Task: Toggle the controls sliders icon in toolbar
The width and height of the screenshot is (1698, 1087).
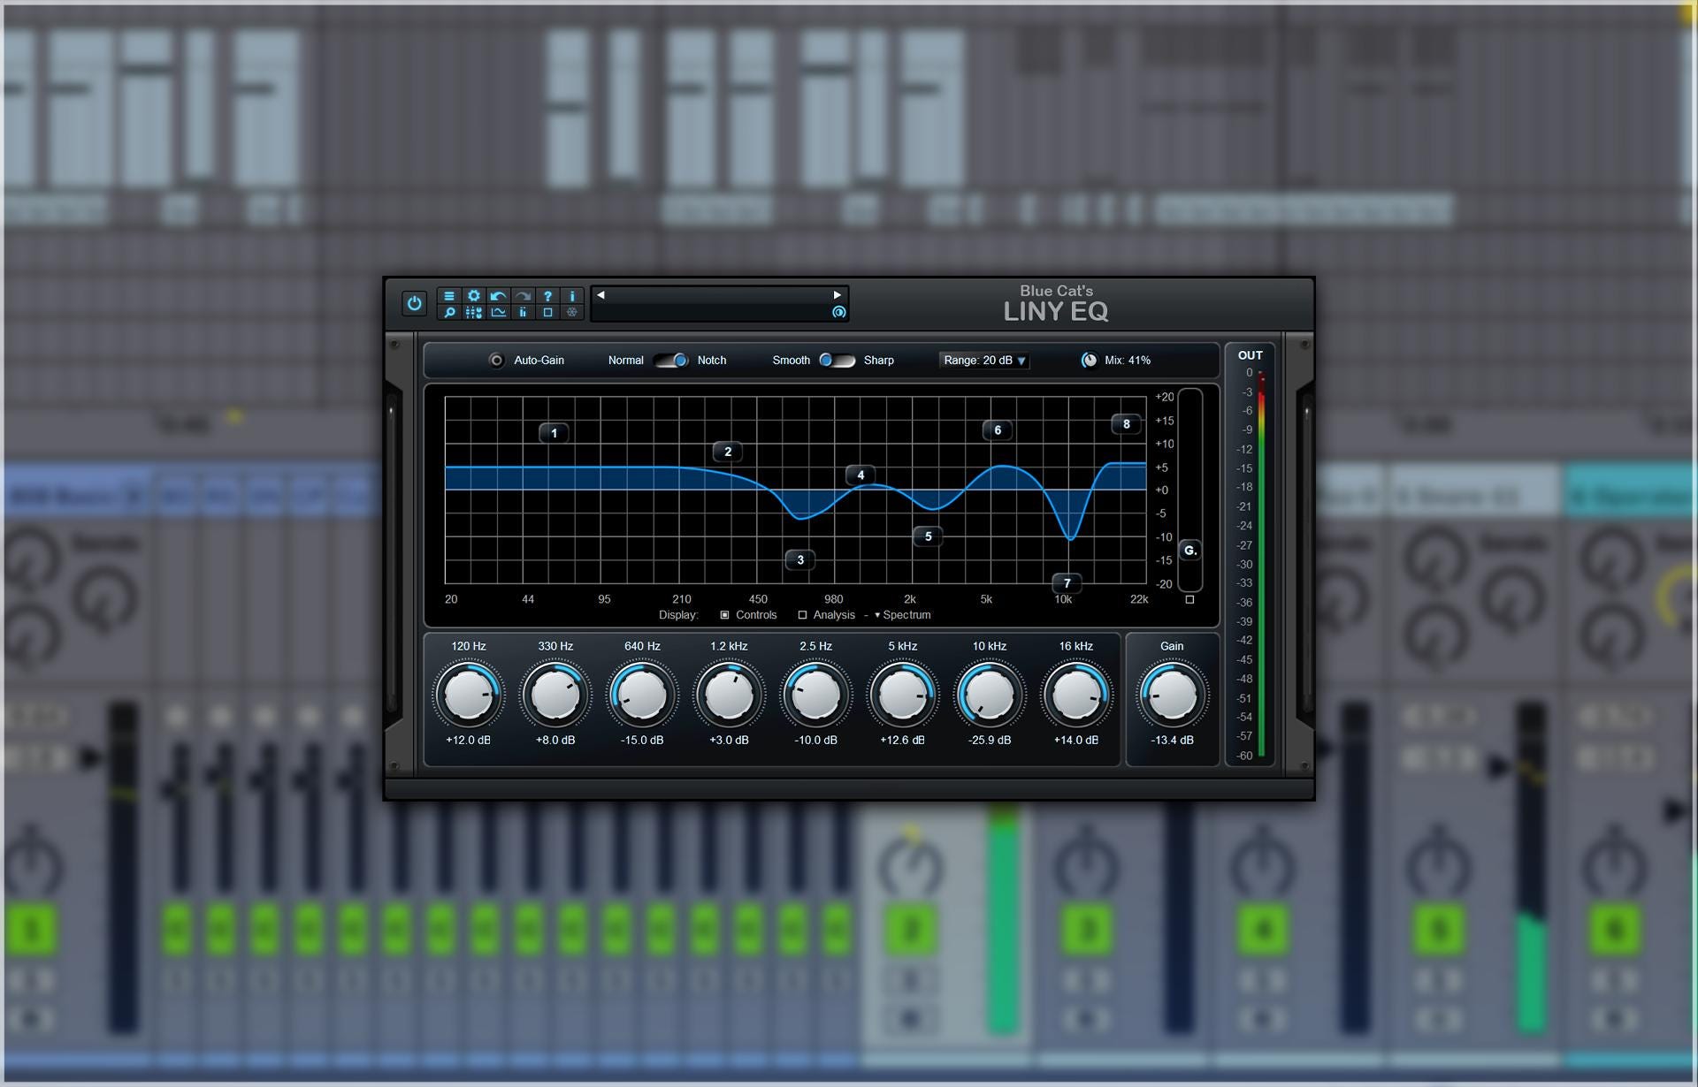Action: click(474, 312)
